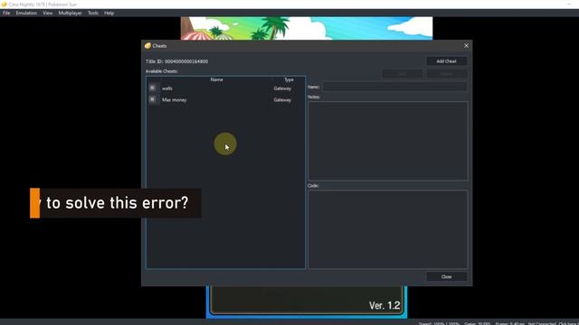
Task: Click the Name column header
Action: pos(216,79)
